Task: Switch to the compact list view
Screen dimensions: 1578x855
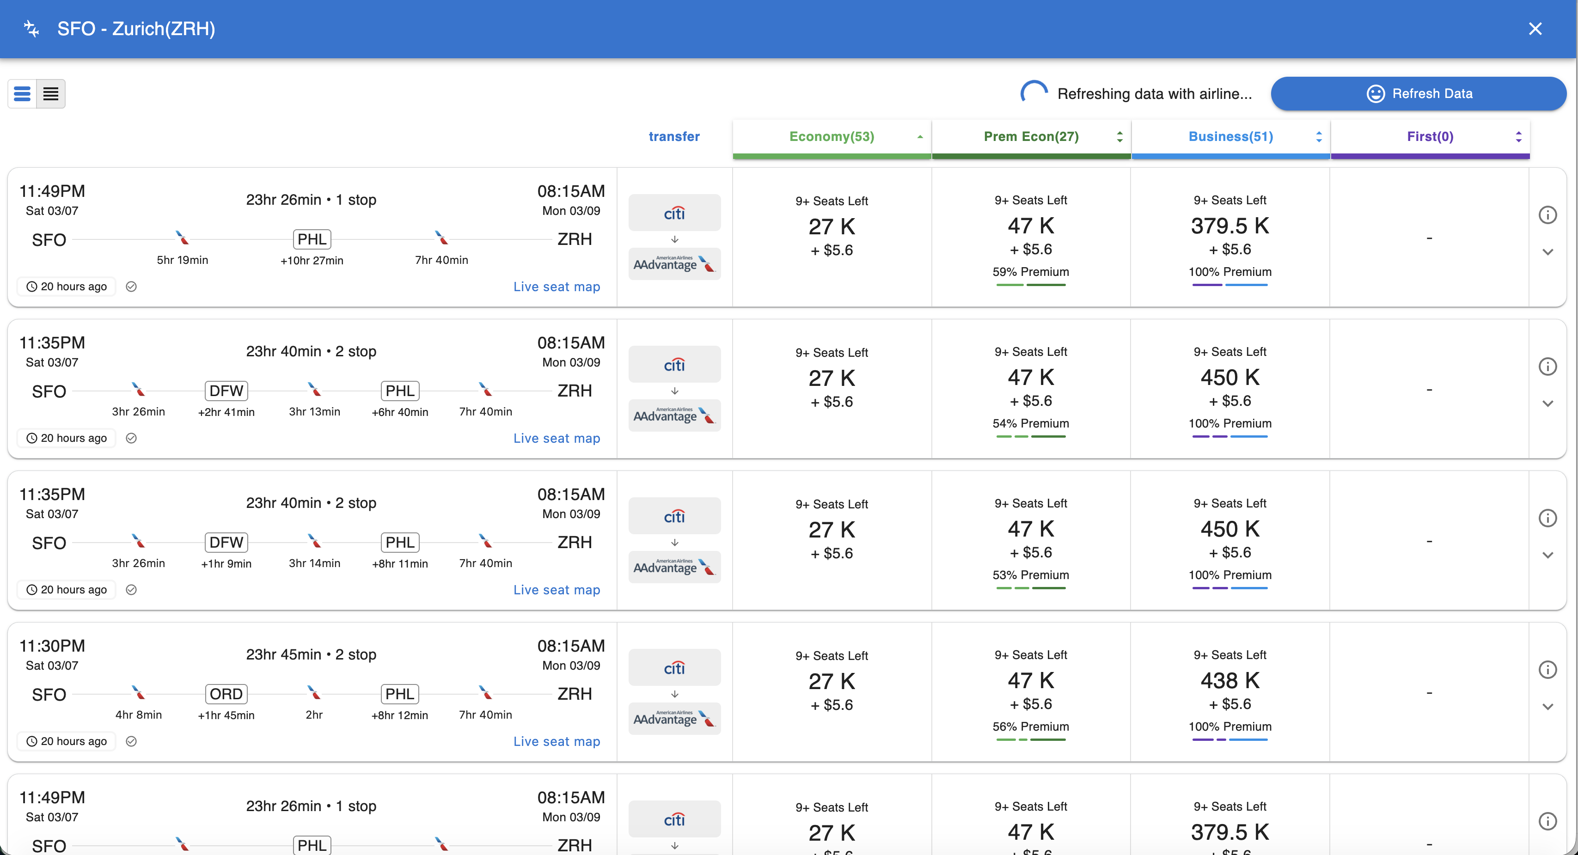Action: [51, 94]
